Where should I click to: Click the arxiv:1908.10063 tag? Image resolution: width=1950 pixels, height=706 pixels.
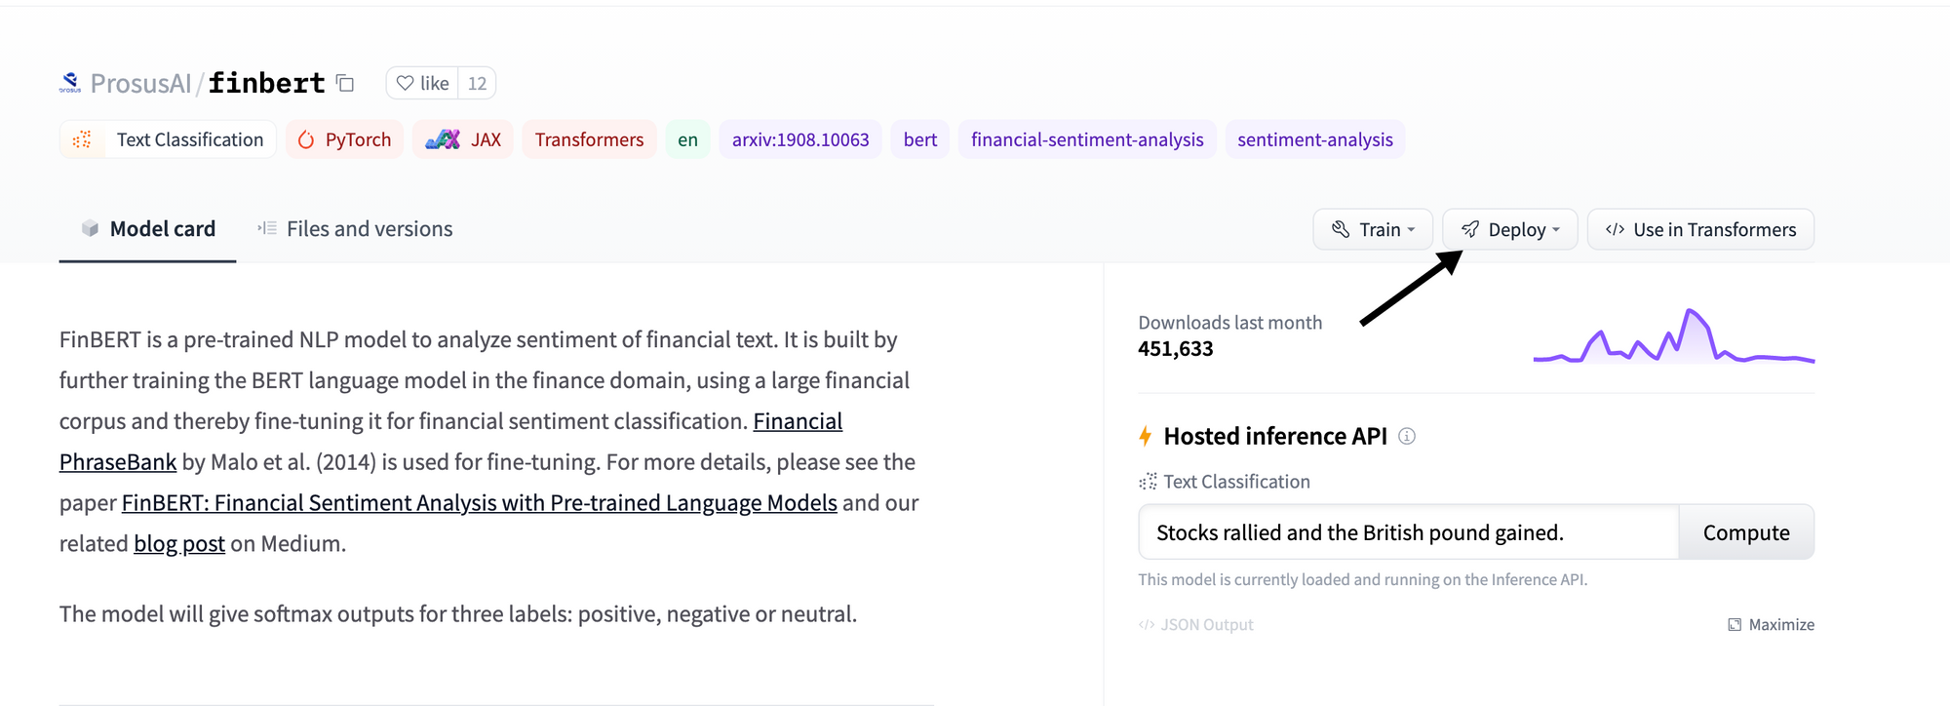[x=800, y=139]
